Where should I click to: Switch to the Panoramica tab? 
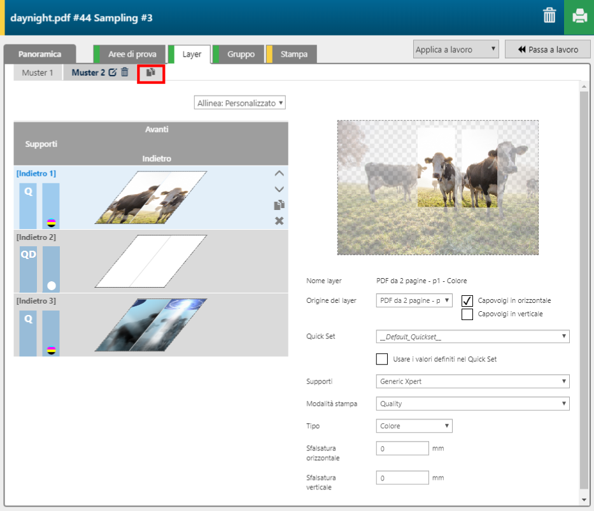point(39,54)
